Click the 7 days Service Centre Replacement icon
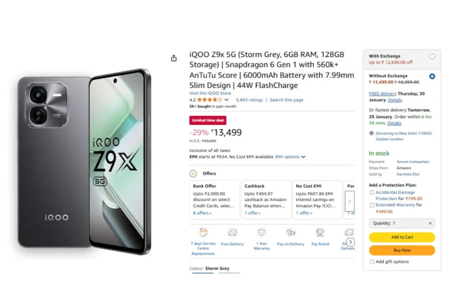 point(203,232)
